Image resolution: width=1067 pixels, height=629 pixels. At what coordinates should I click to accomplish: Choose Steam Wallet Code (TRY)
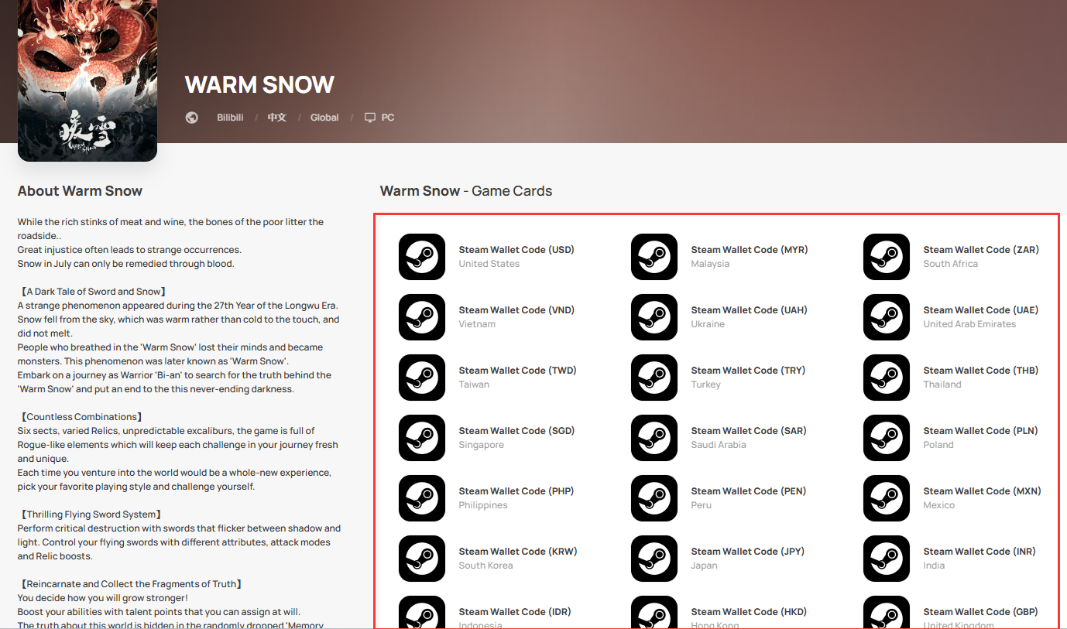748,371
